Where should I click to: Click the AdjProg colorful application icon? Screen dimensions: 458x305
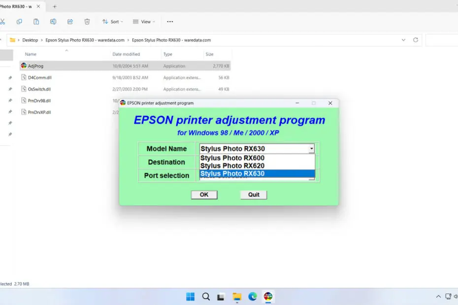click(24, 65)
